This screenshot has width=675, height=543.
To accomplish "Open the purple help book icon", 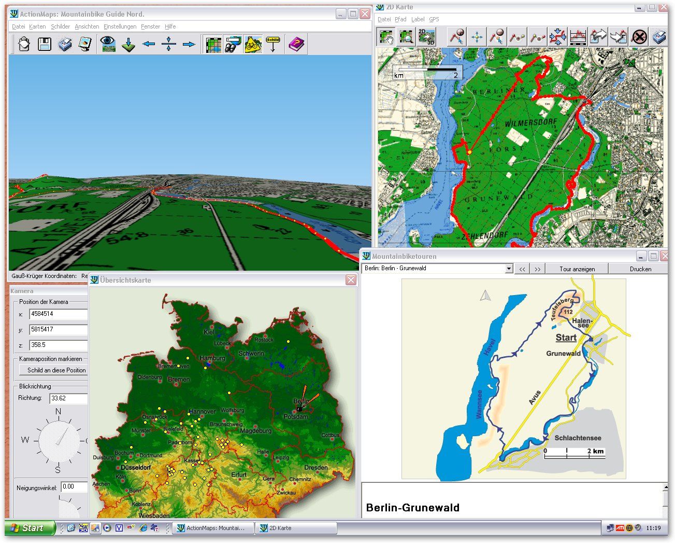I will pos(296,44).
